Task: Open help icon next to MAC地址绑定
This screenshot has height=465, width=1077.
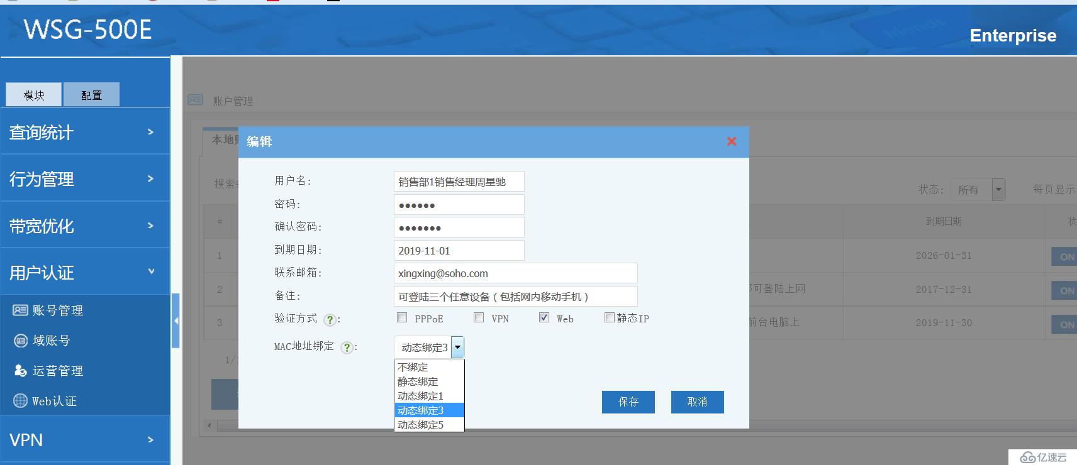Action: point(347,347)
